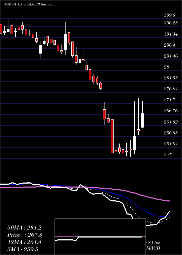The width and height of the screenshot is (182, 255).
Task: Click the 306.28 price level label
Action: 170,23
